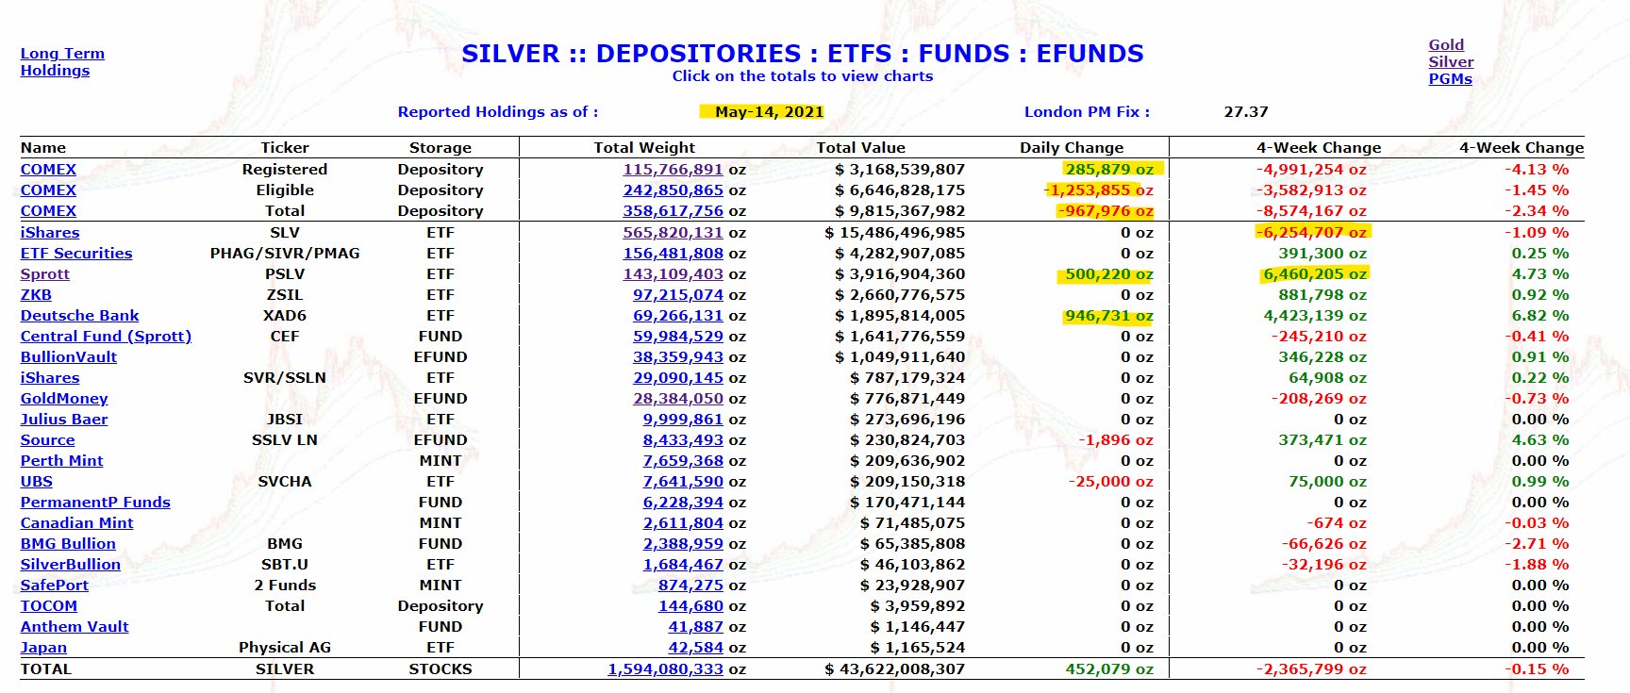Follow the TOCOM link

coord(49,605)
